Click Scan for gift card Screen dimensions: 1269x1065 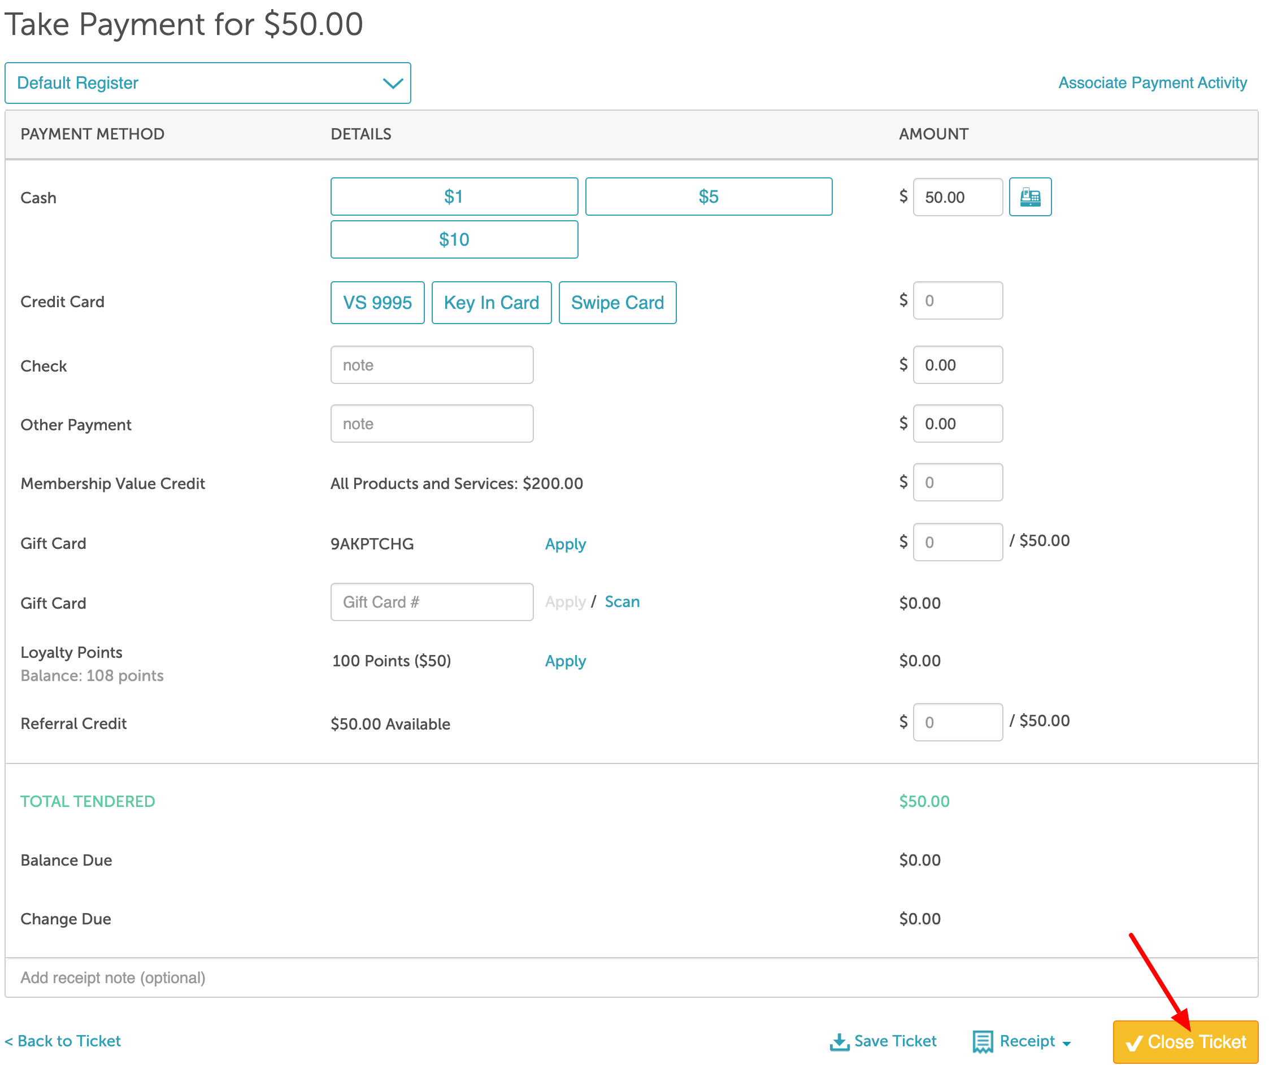click(622, 601)
